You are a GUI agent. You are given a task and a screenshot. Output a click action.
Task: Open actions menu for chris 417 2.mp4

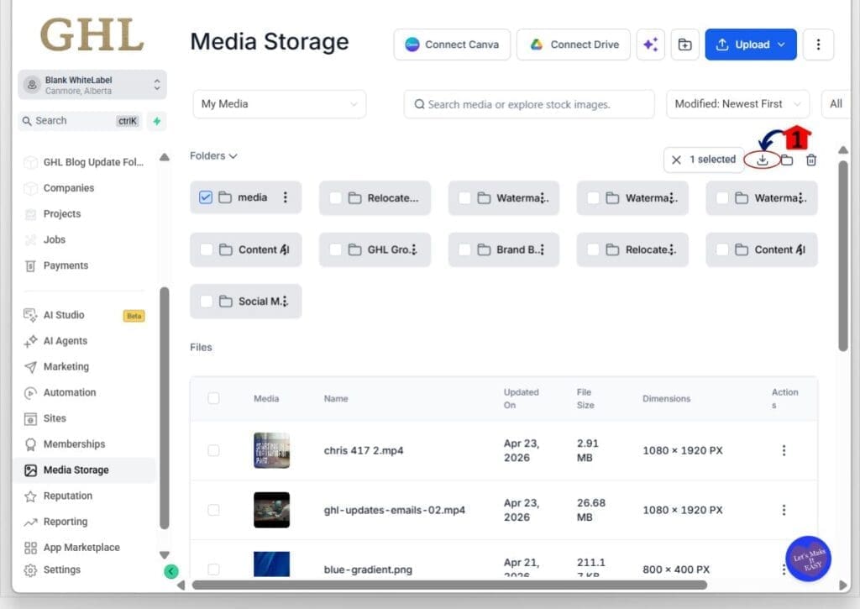click(784, 450)
